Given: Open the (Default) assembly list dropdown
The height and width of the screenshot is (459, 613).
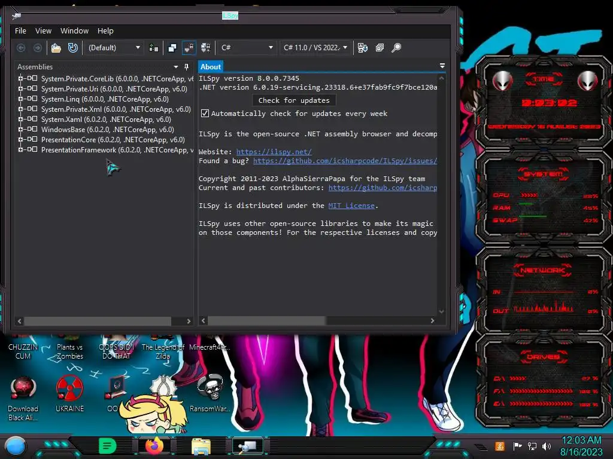Looking at the screenshot, I should click(x=114, y=48).
